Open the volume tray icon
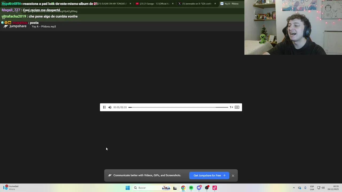Viewport: 342px width, 192px height. (323, 188)
